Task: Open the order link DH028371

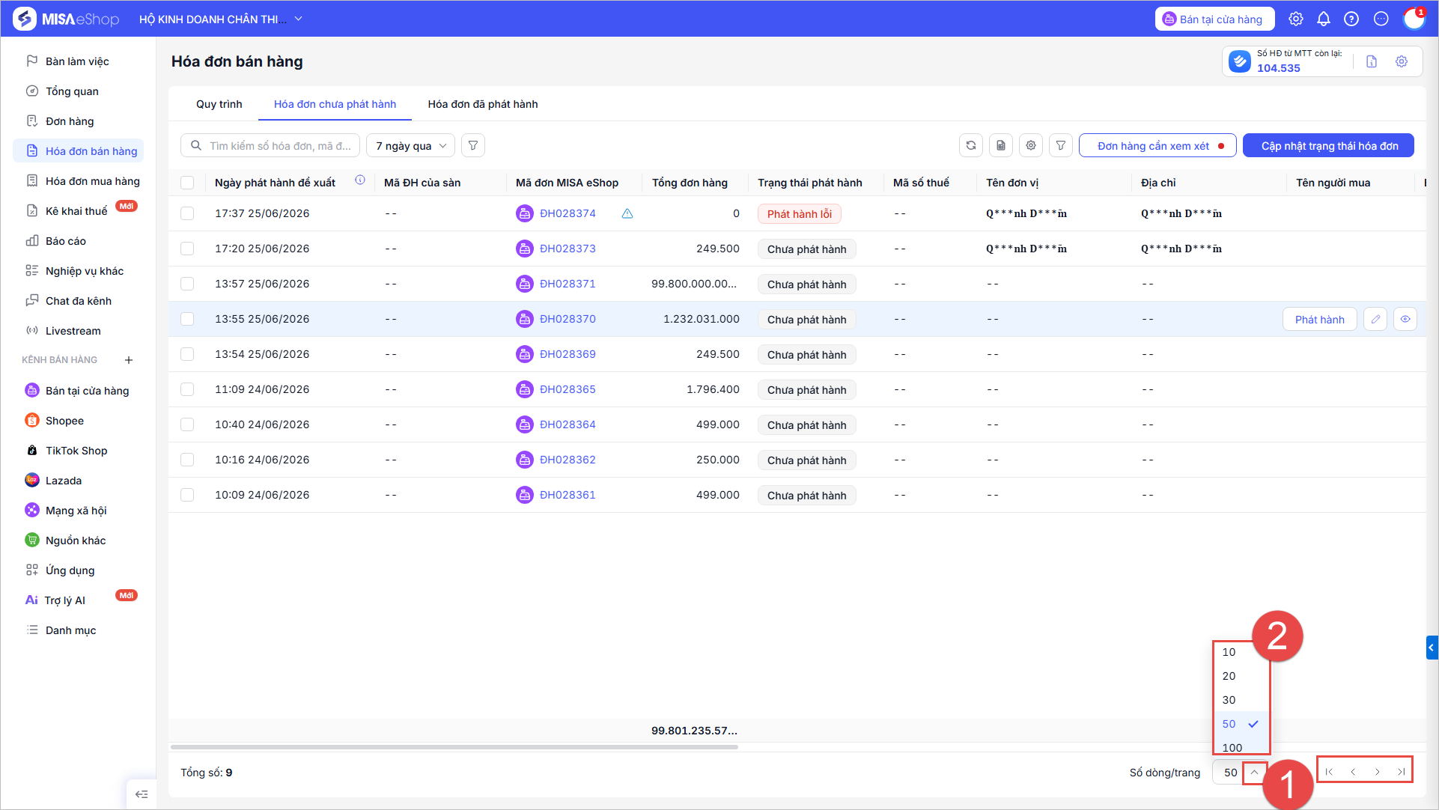Action: click(568, 284)
